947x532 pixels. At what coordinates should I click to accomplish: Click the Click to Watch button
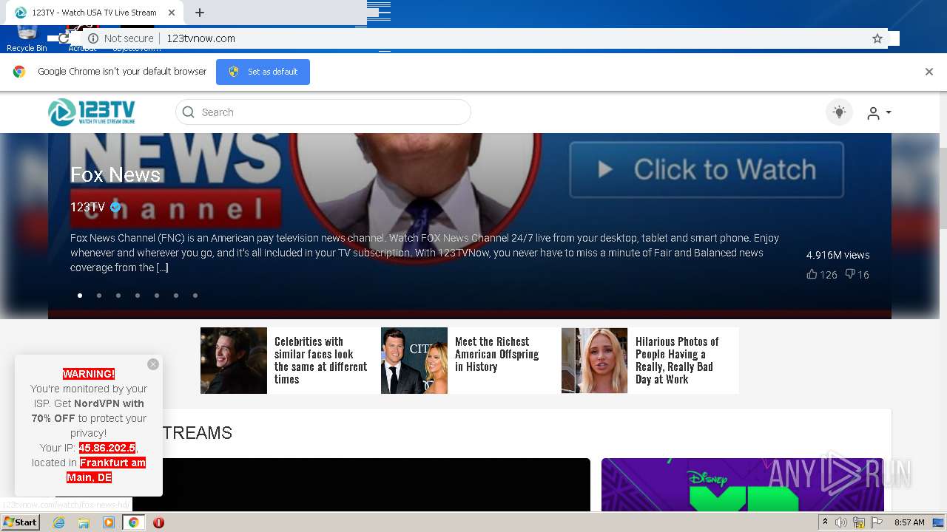coord(707,170)
